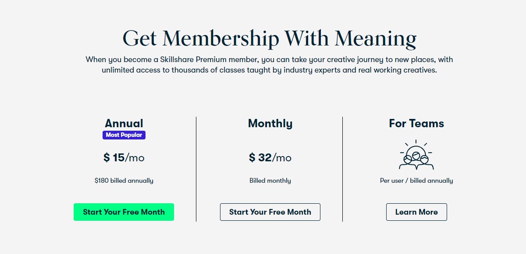Image resolution: width=526 pixels, height=254 pixels.
Task: Click the $15/mo annual price
Action: pos(124,157)
